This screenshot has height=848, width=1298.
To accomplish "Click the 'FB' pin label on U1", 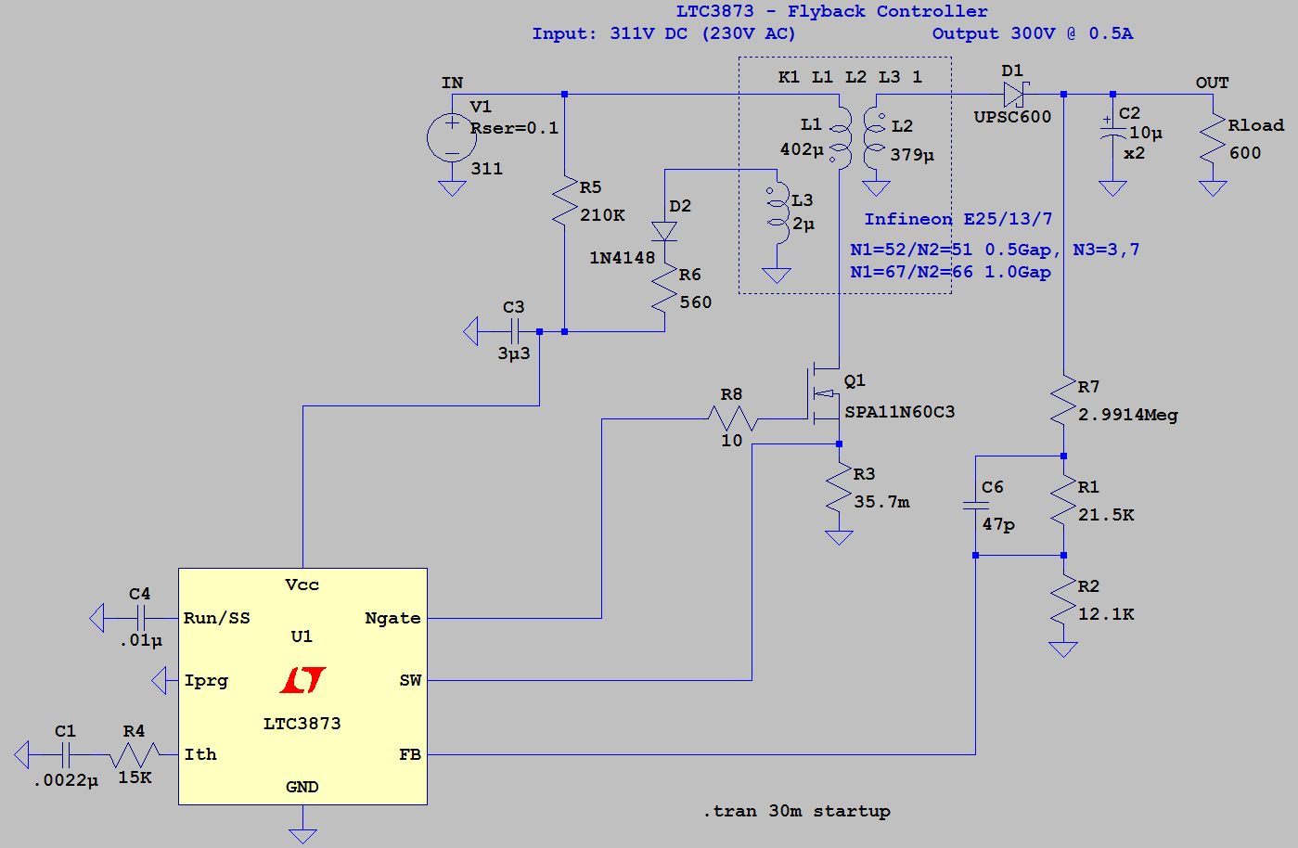I will click(410, 754).
